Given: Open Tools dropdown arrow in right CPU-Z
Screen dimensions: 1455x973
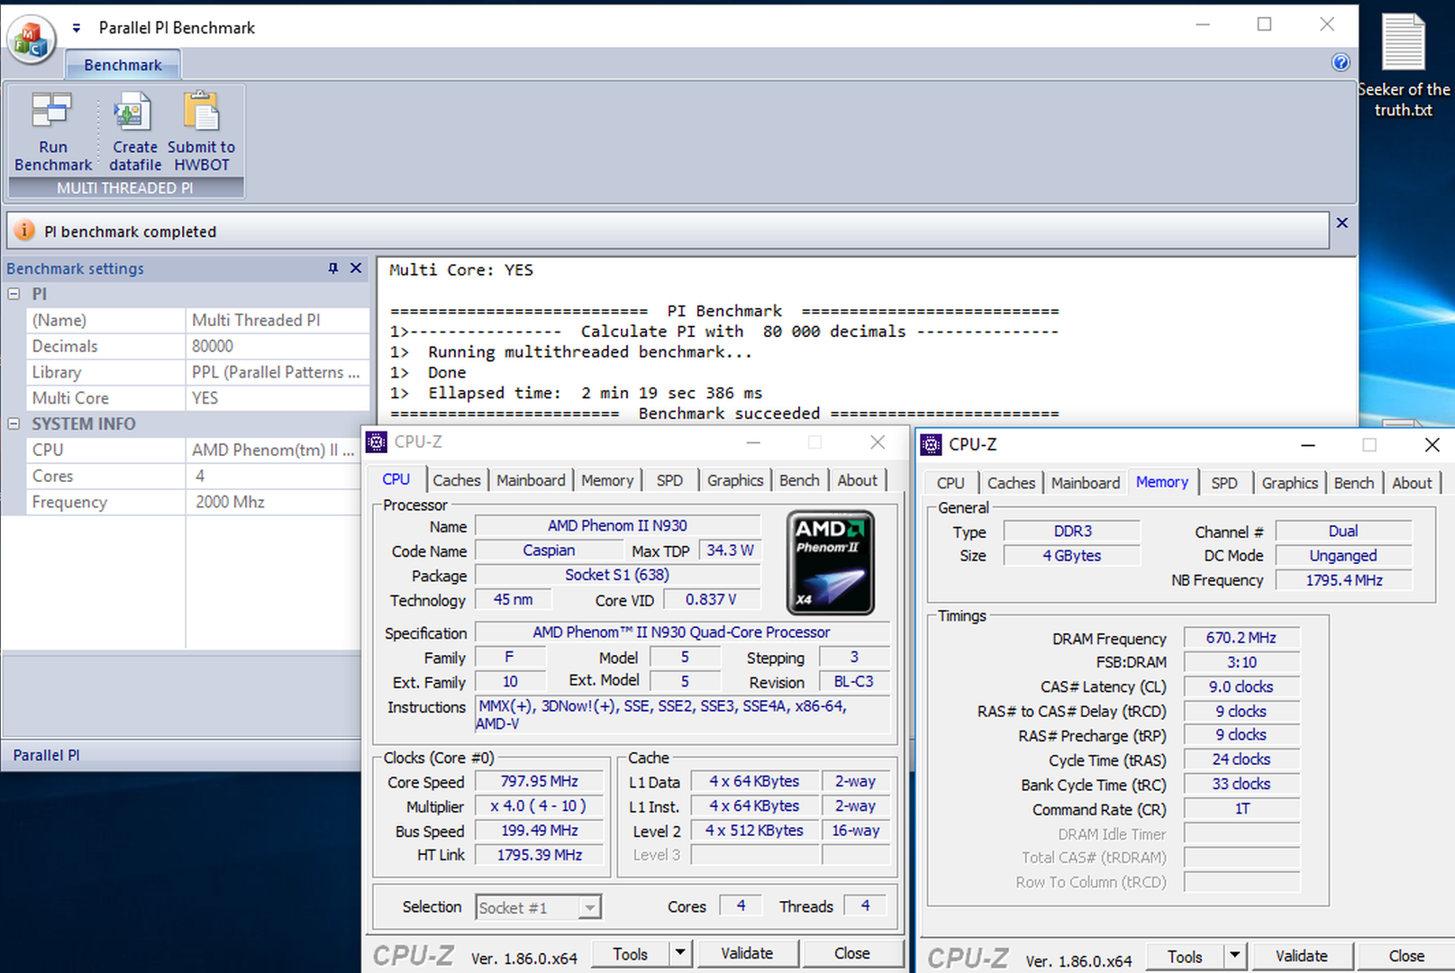Looking at the screenshot, I should 1235,957.
